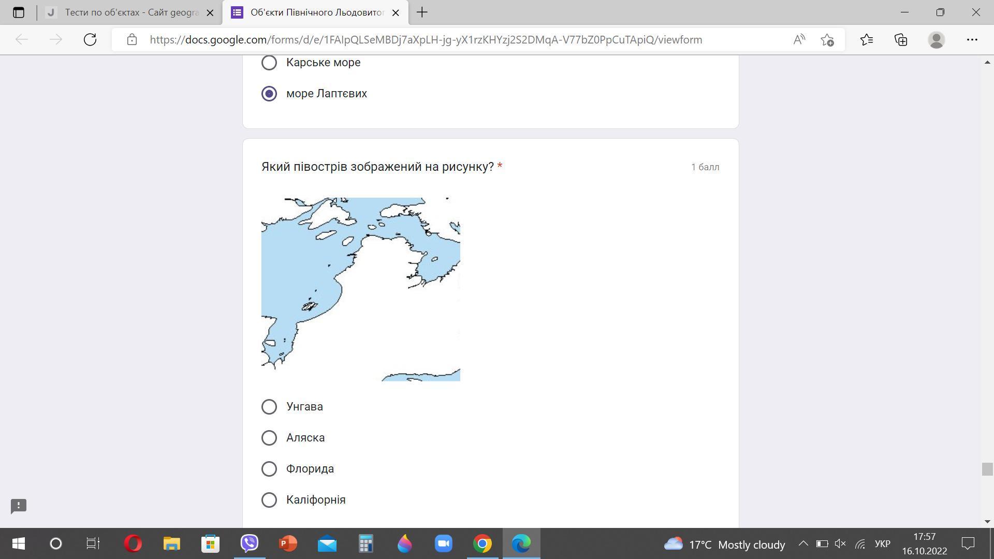
Task: Open the Collections icon
Action: point(901,40)
